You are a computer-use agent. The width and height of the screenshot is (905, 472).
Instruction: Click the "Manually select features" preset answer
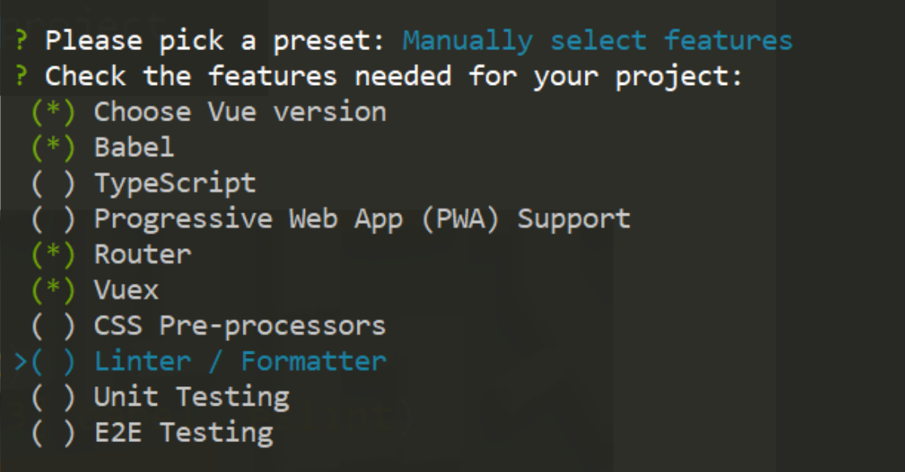pyautogui.click(x=598, y=40)
